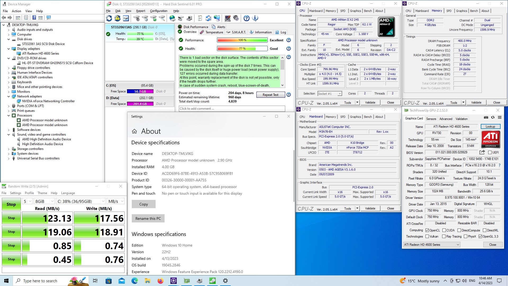Open test size dropdown showing 8GiB
Viewport: 508px width, 286px height.
44,201
